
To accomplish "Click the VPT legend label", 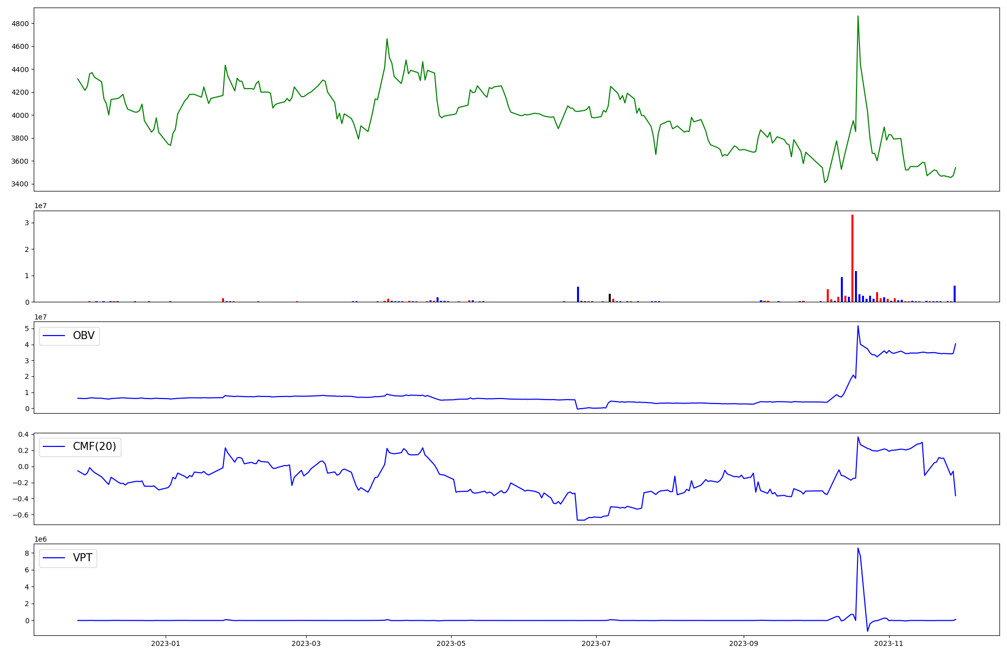I will 83,558.
